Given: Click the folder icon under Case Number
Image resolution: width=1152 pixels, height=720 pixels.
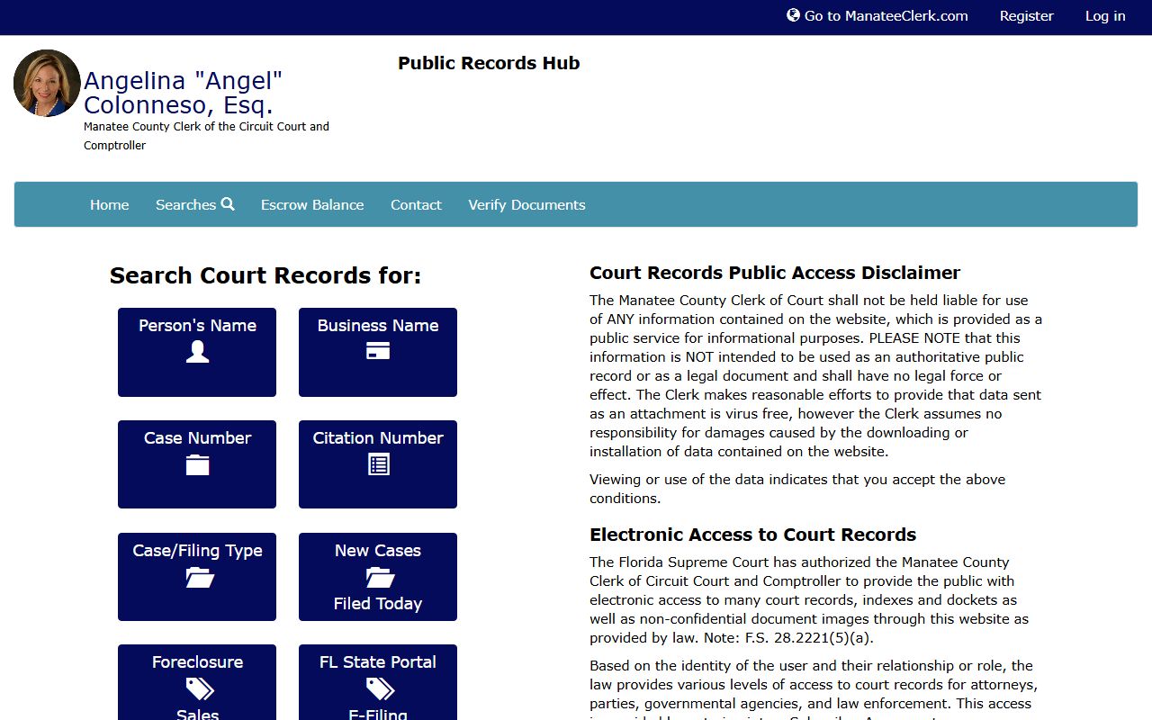Looking at the screenshot, I should click(x=197, y=464).
